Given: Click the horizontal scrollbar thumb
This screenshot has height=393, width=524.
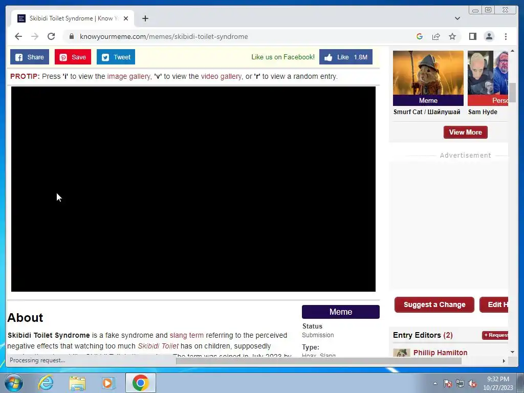Looking at the screenshot, I should tap(318, 361).
